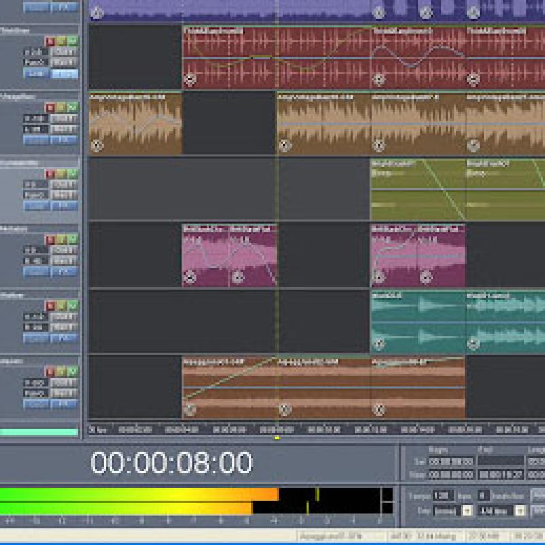
Task: Open the right dropdown arrow in the tempo panel
Action: click(520, 510)
